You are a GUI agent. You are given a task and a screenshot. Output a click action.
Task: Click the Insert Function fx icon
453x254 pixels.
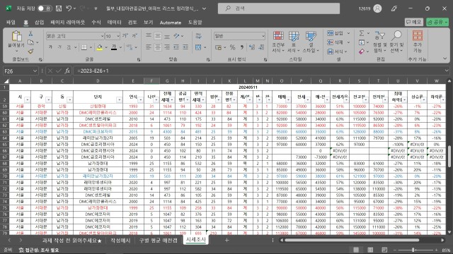coord(67,71)
